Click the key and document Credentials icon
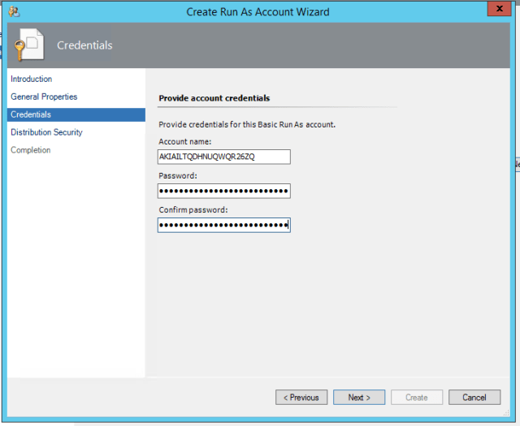Screen dimensions: 520x426 click(28, 45)
